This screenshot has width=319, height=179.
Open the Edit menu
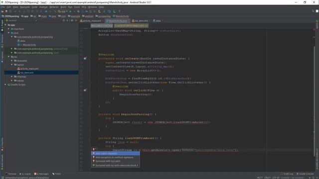[x=9, y=7]
